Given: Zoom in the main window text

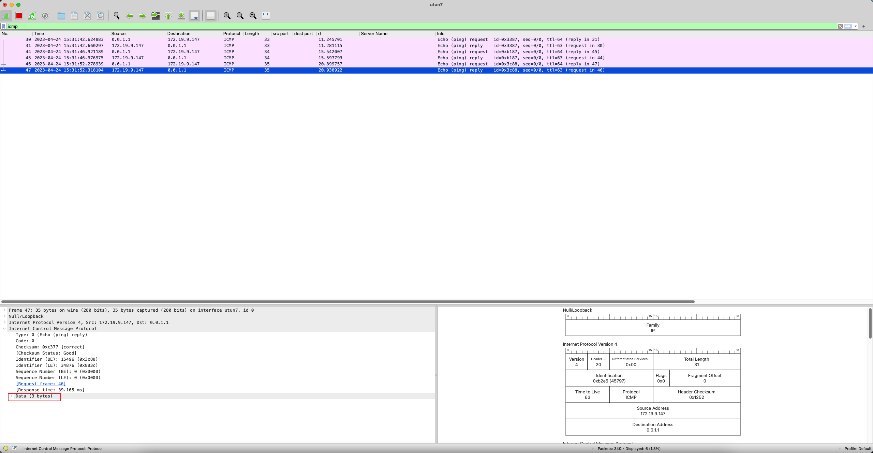Looking at the screenshot, I should [227, 16].
